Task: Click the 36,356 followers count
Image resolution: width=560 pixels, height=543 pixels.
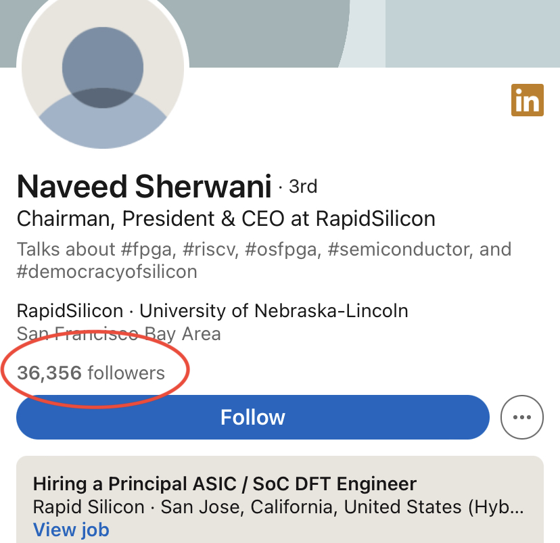Action: point(91,373)
